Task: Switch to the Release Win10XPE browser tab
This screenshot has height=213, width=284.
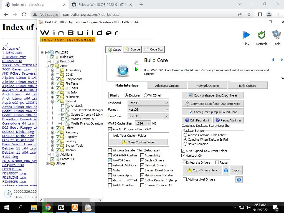Action: pos(102,5)
